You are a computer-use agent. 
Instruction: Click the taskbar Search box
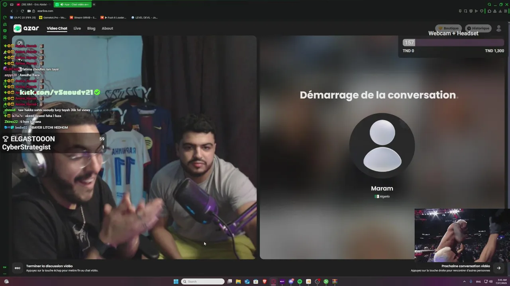tap(203, 282)
